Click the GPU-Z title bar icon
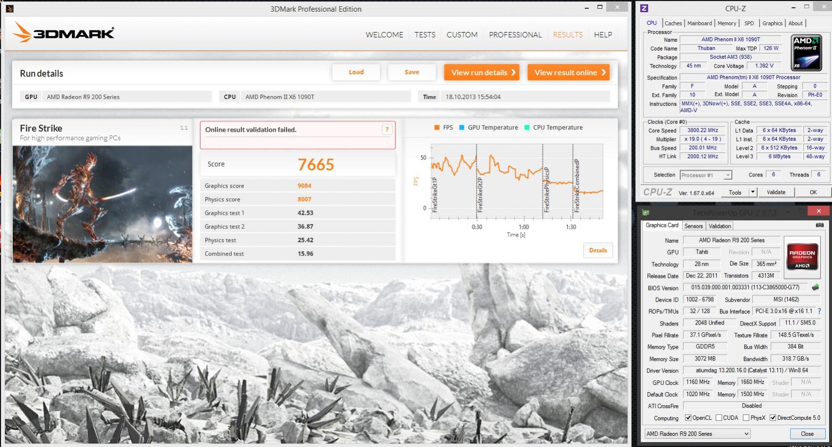Viewport: 832px width, 447px height. (x=646, y=212)
